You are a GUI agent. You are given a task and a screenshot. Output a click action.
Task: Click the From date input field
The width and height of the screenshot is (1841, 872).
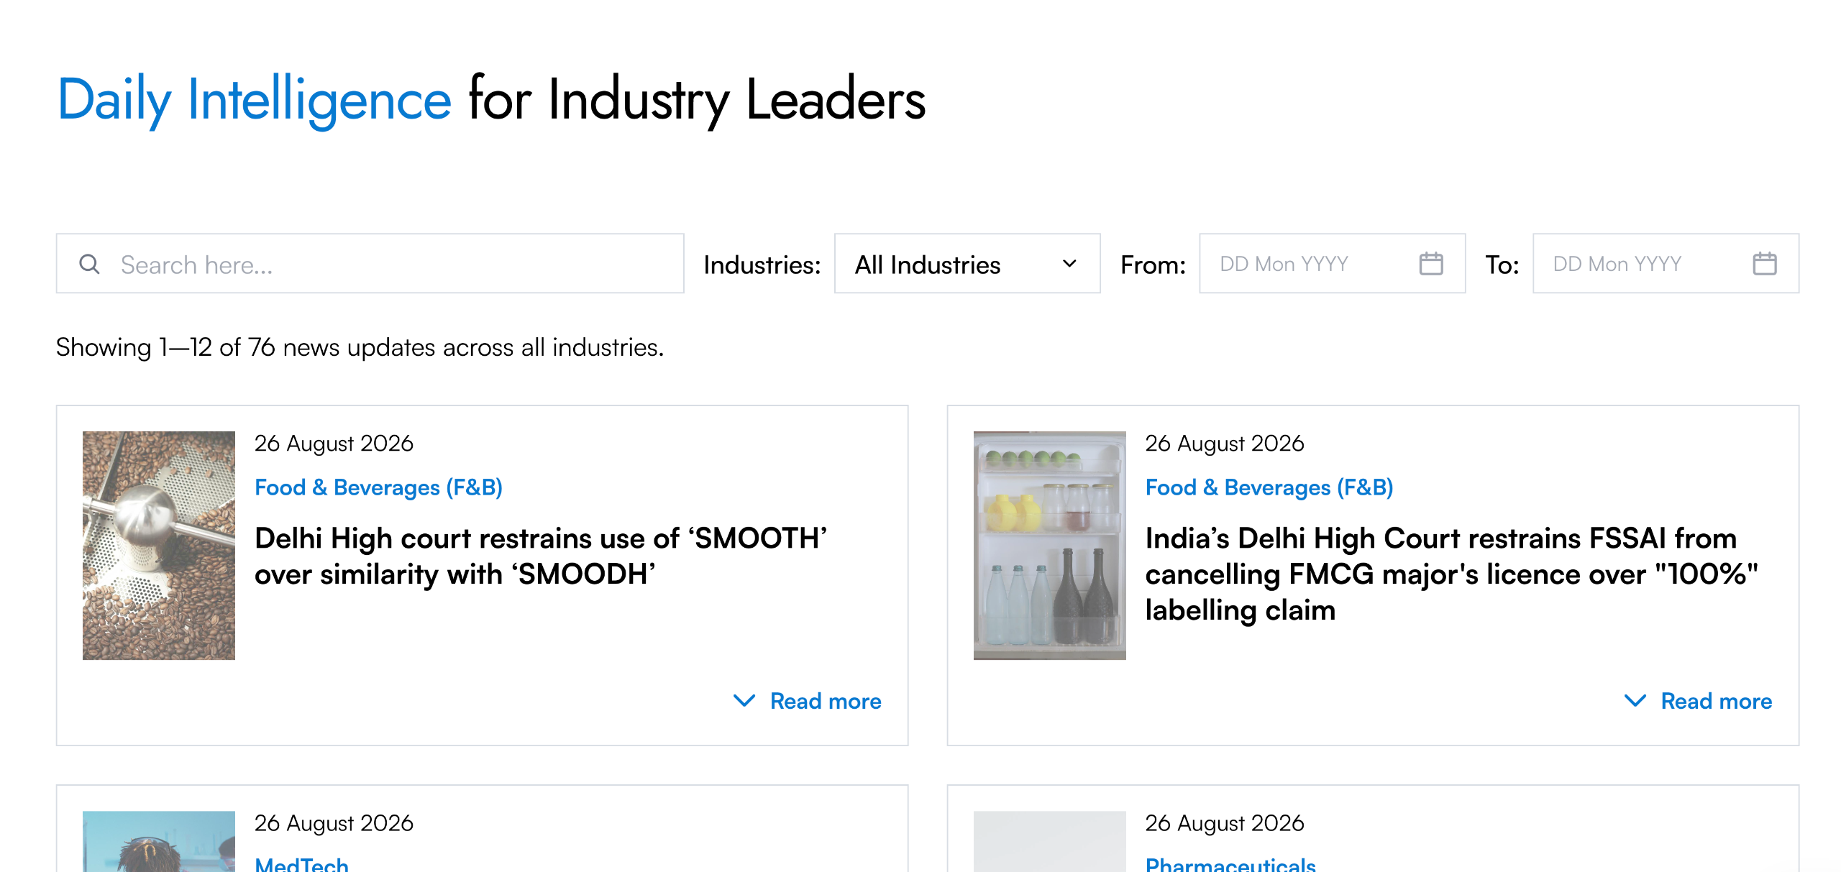pos(1332,264)
